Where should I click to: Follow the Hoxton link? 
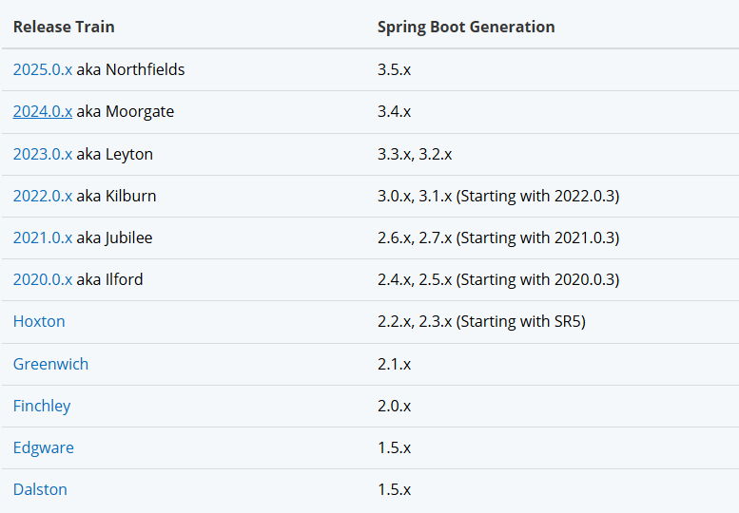pyautogui.click(x=39, y=321)
